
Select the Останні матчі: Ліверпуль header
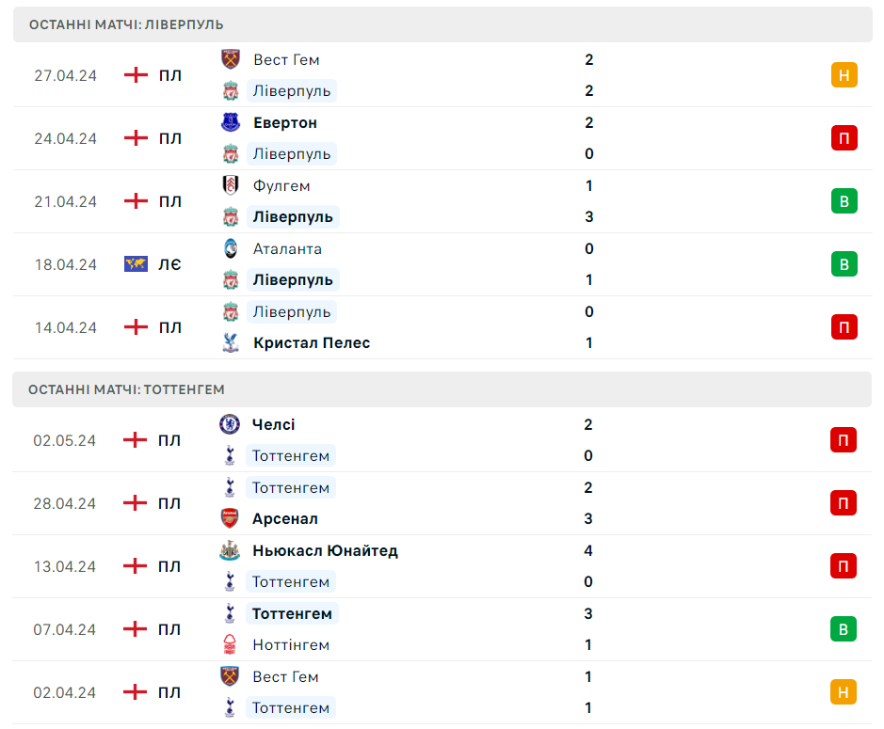[x=442, y=24]
